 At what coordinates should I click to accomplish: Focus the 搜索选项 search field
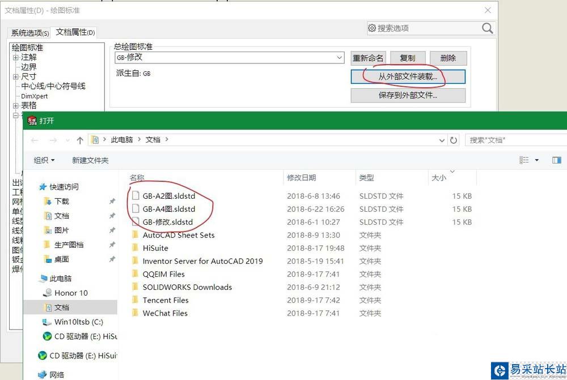(424, 28)
